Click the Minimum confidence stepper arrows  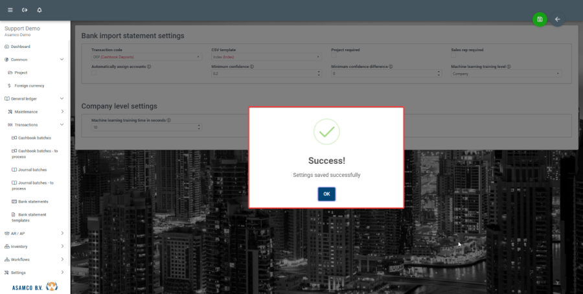click(x=319, y=74)
